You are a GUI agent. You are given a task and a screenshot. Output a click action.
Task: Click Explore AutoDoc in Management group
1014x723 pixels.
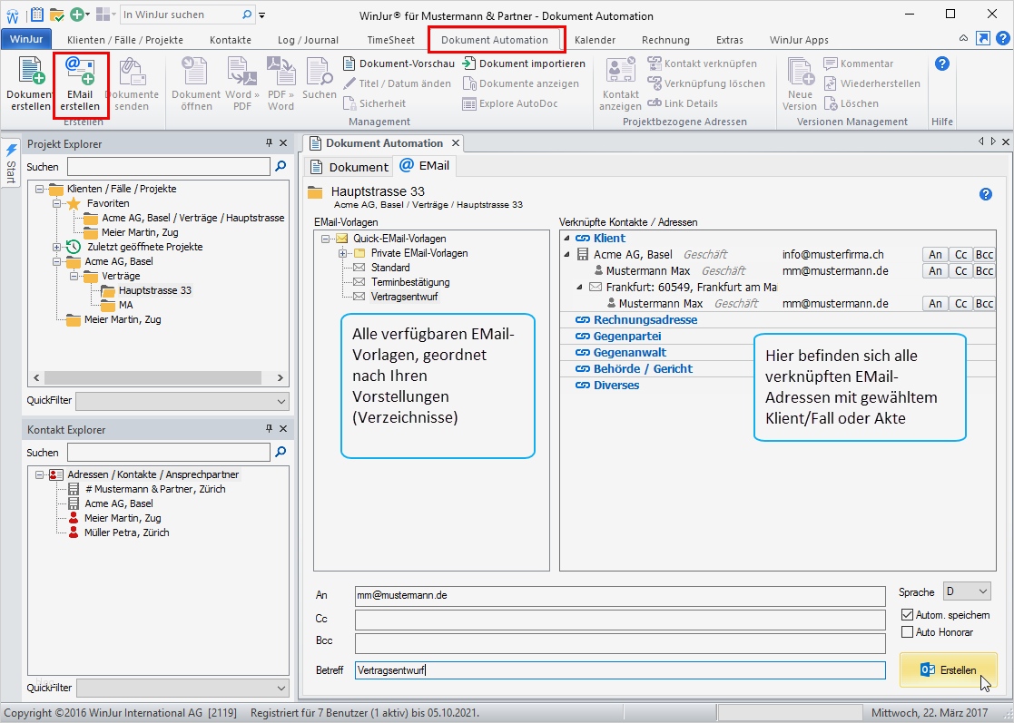(x=517, y=103)
